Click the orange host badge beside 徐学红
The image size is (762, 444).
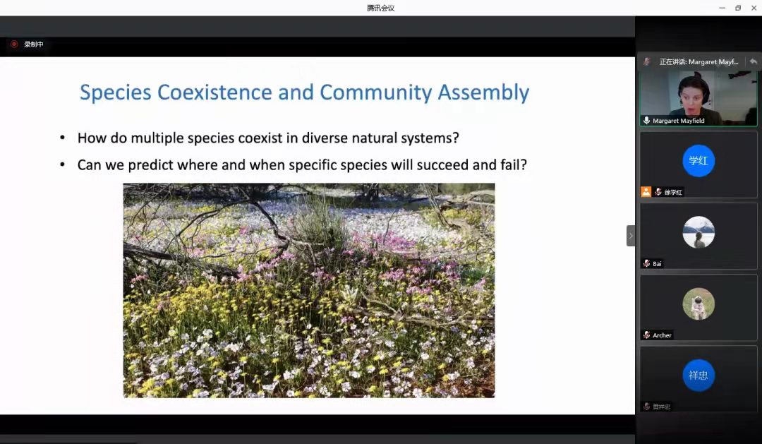[x=646, y=192]
